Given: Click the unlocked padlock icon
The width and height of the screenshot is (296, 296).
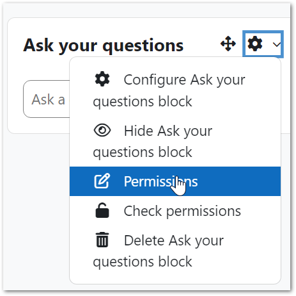Looking at the screenshot, I should (102, 210).
